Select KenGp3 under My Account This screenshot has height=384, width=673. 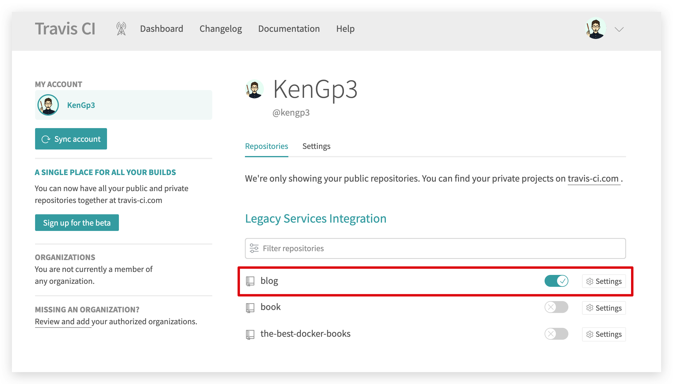coord(124,105)
